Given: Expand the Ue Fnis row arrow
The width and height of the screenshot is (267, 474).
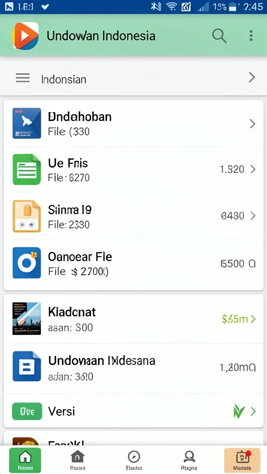Looking at the screenshot, I should click(253, 169).
